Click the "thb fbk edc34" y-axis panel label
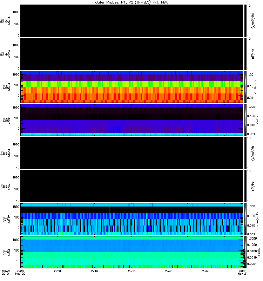This screenshot has height=281, width=263. [6, 87]
